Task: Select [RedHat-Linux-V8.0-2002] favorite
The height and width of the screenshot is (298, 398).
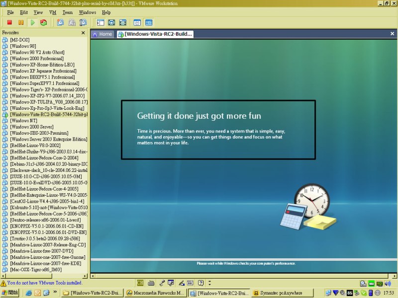Action: pos(35,145)
